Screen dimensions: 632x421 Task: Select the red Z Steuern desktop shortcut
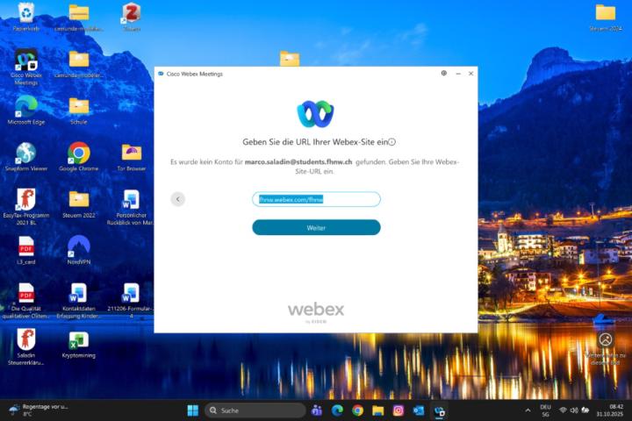(x=132, y=17)
